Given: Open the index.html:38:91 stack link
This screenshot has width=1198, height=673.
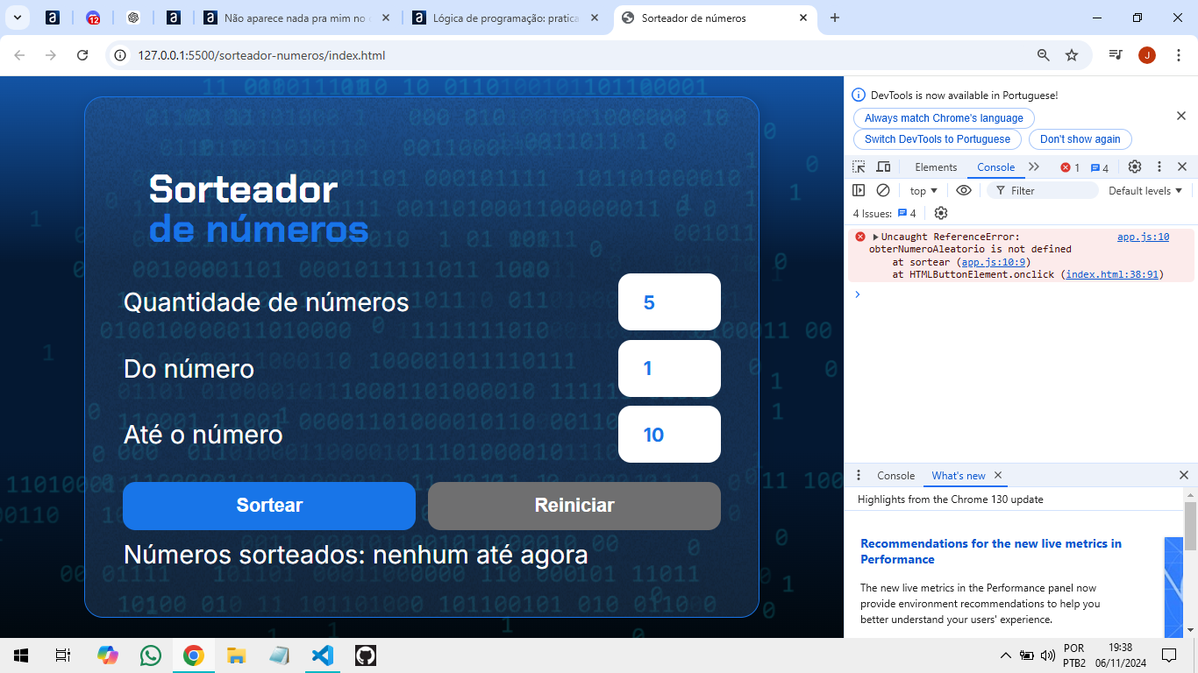Looking at the screenshot, I should tap(1112, 274).
